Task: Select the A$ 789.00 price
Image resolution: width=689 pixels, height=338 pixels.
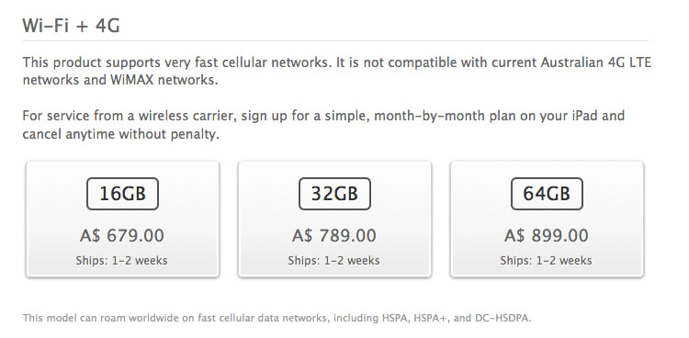Action: 334,235
